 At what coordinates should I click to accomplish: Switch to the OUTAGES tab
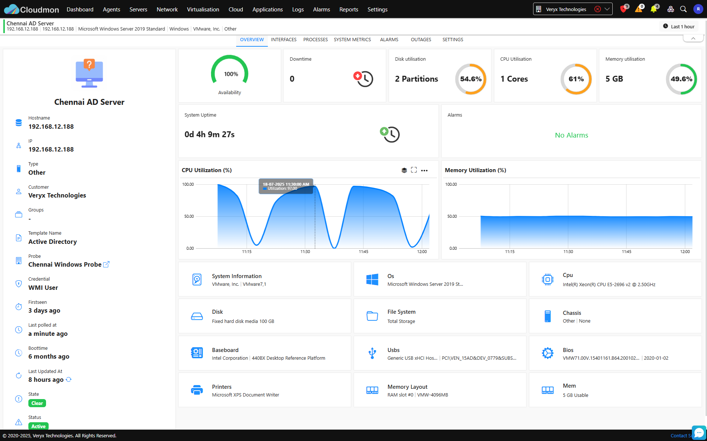421,39
